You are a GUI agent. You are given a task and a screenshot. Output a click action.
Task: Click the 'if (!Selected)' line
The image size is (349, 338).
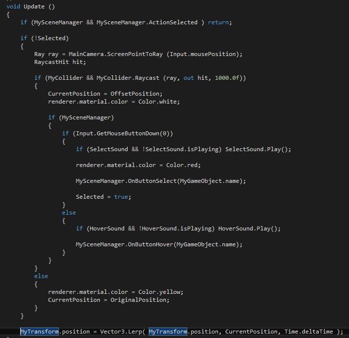(45, 38)
